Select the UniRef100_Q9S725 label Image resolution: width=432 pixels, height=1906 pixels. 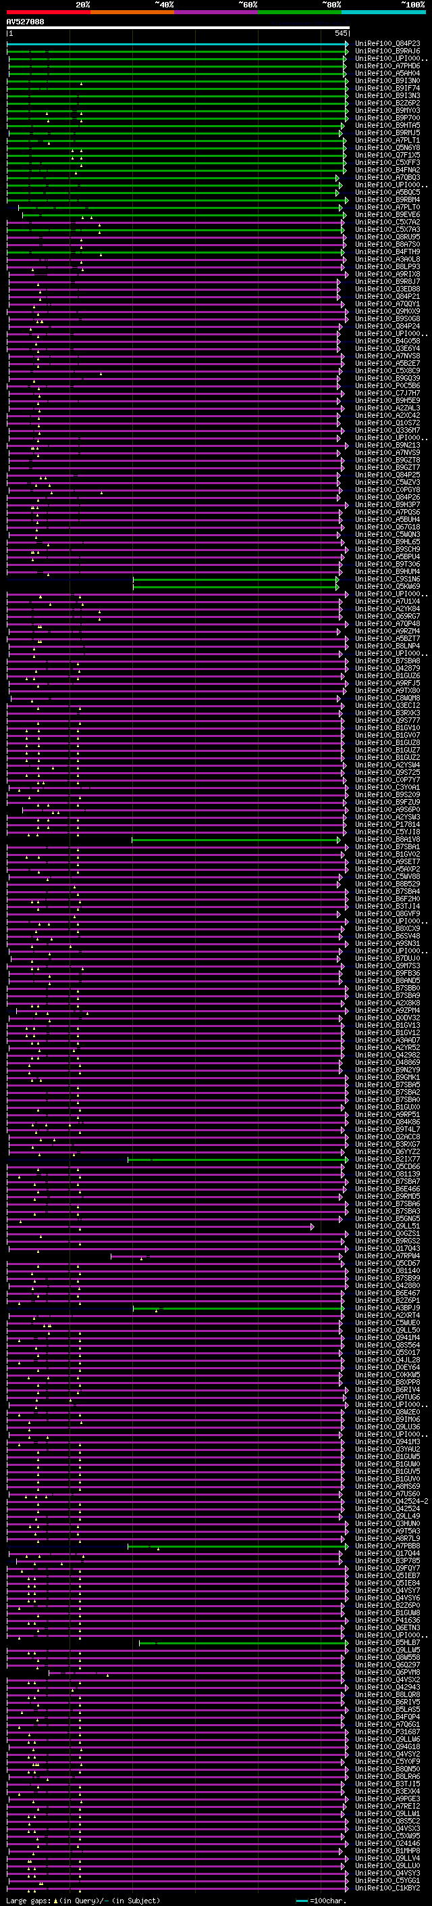[x=387, y=772]
